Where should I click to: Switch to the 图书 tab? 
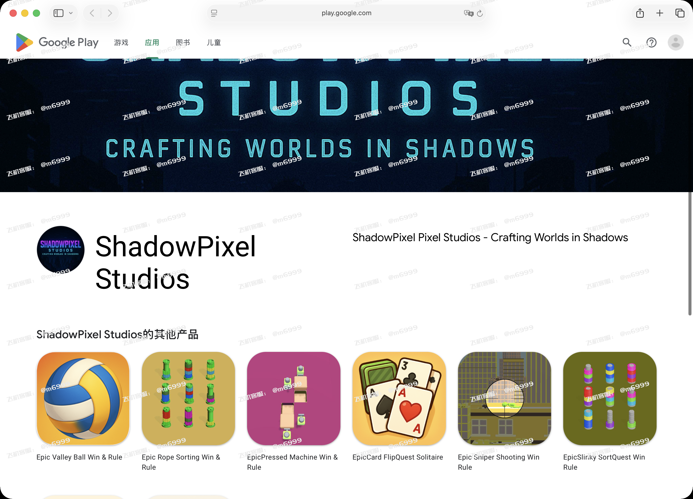[183, 42]
